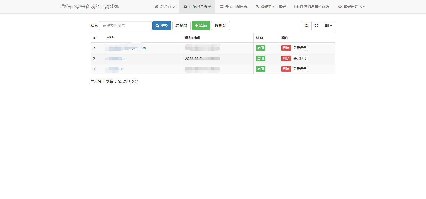Click the 微信公众号多域名回调系统 brand title

pyautogui.click(x=90, y=7)
